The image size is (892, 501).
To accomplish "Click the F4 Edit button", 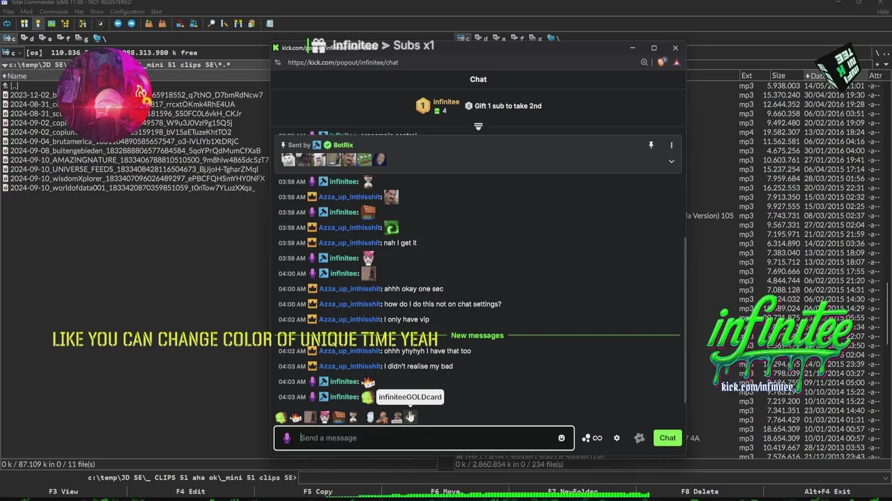I will pyautogui.click(x=190, y=491).
